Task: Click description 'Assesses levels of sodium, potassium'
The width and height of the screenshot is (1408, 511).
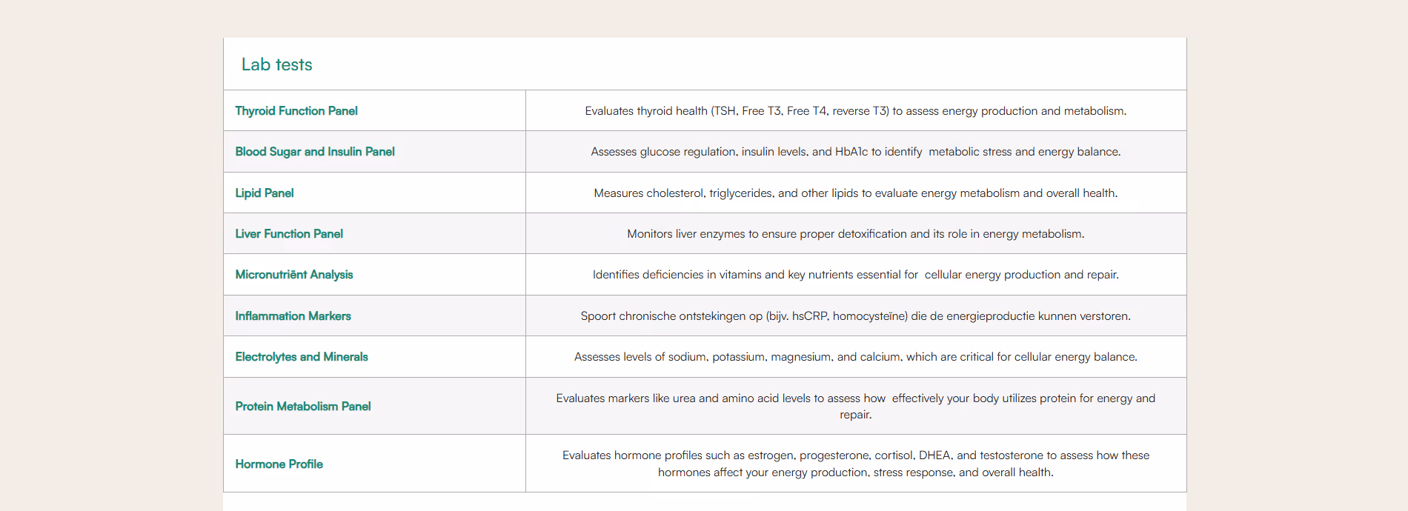Action: coord(856,356)
